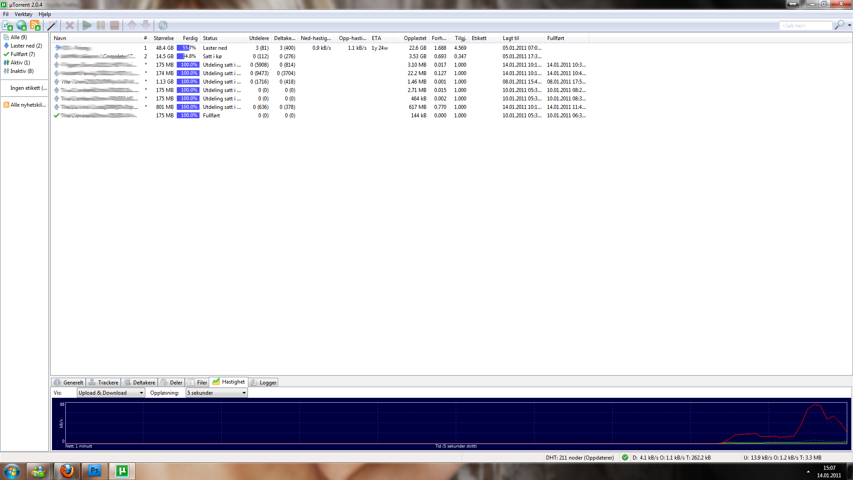Open the 5 sekunder resolution dropdown

pyautogui.click(x=216, y=393)
